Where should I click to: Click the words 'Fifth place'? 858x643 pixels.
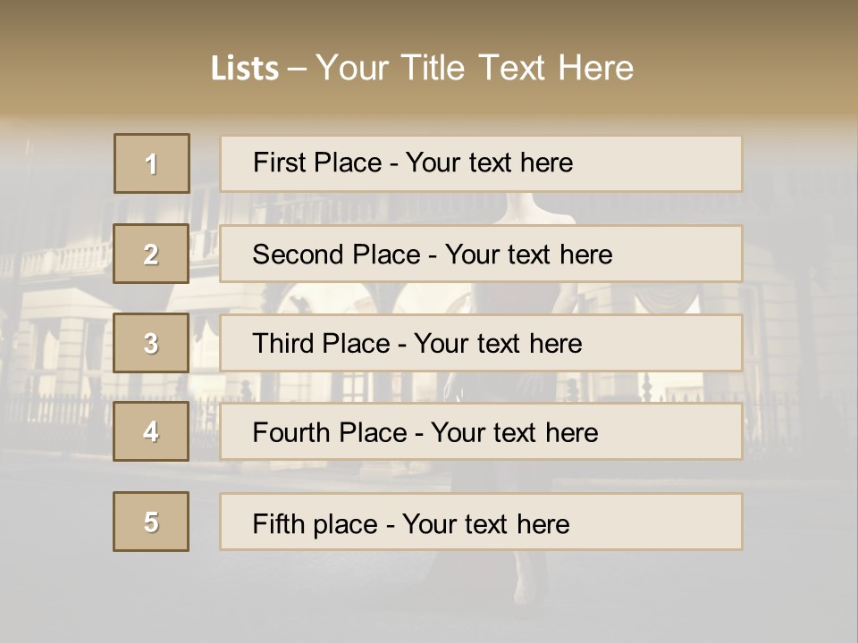(x=315, y=524)
